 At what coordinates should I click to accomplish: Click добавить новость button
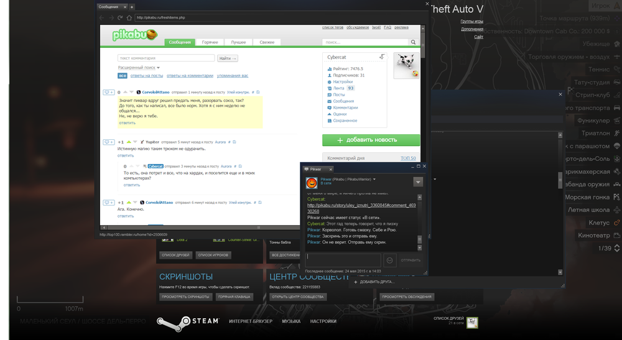(x=371, y=140)
